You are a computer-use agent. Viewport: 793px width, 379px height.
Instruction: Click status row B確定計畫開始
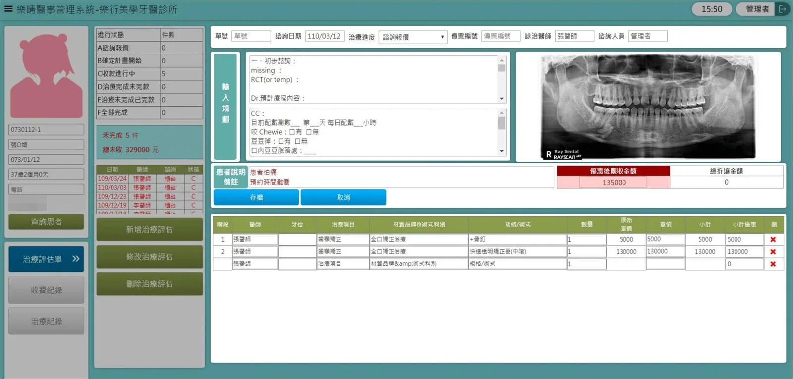149,60
